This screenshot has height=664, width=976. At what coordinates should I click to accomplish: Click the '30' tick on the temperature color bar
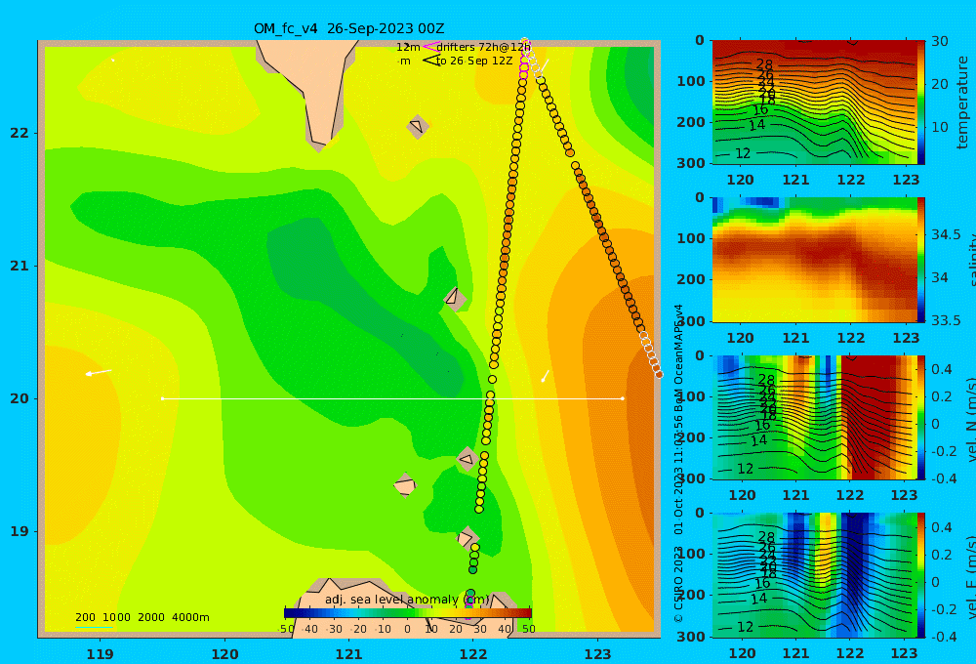[940, 42]
